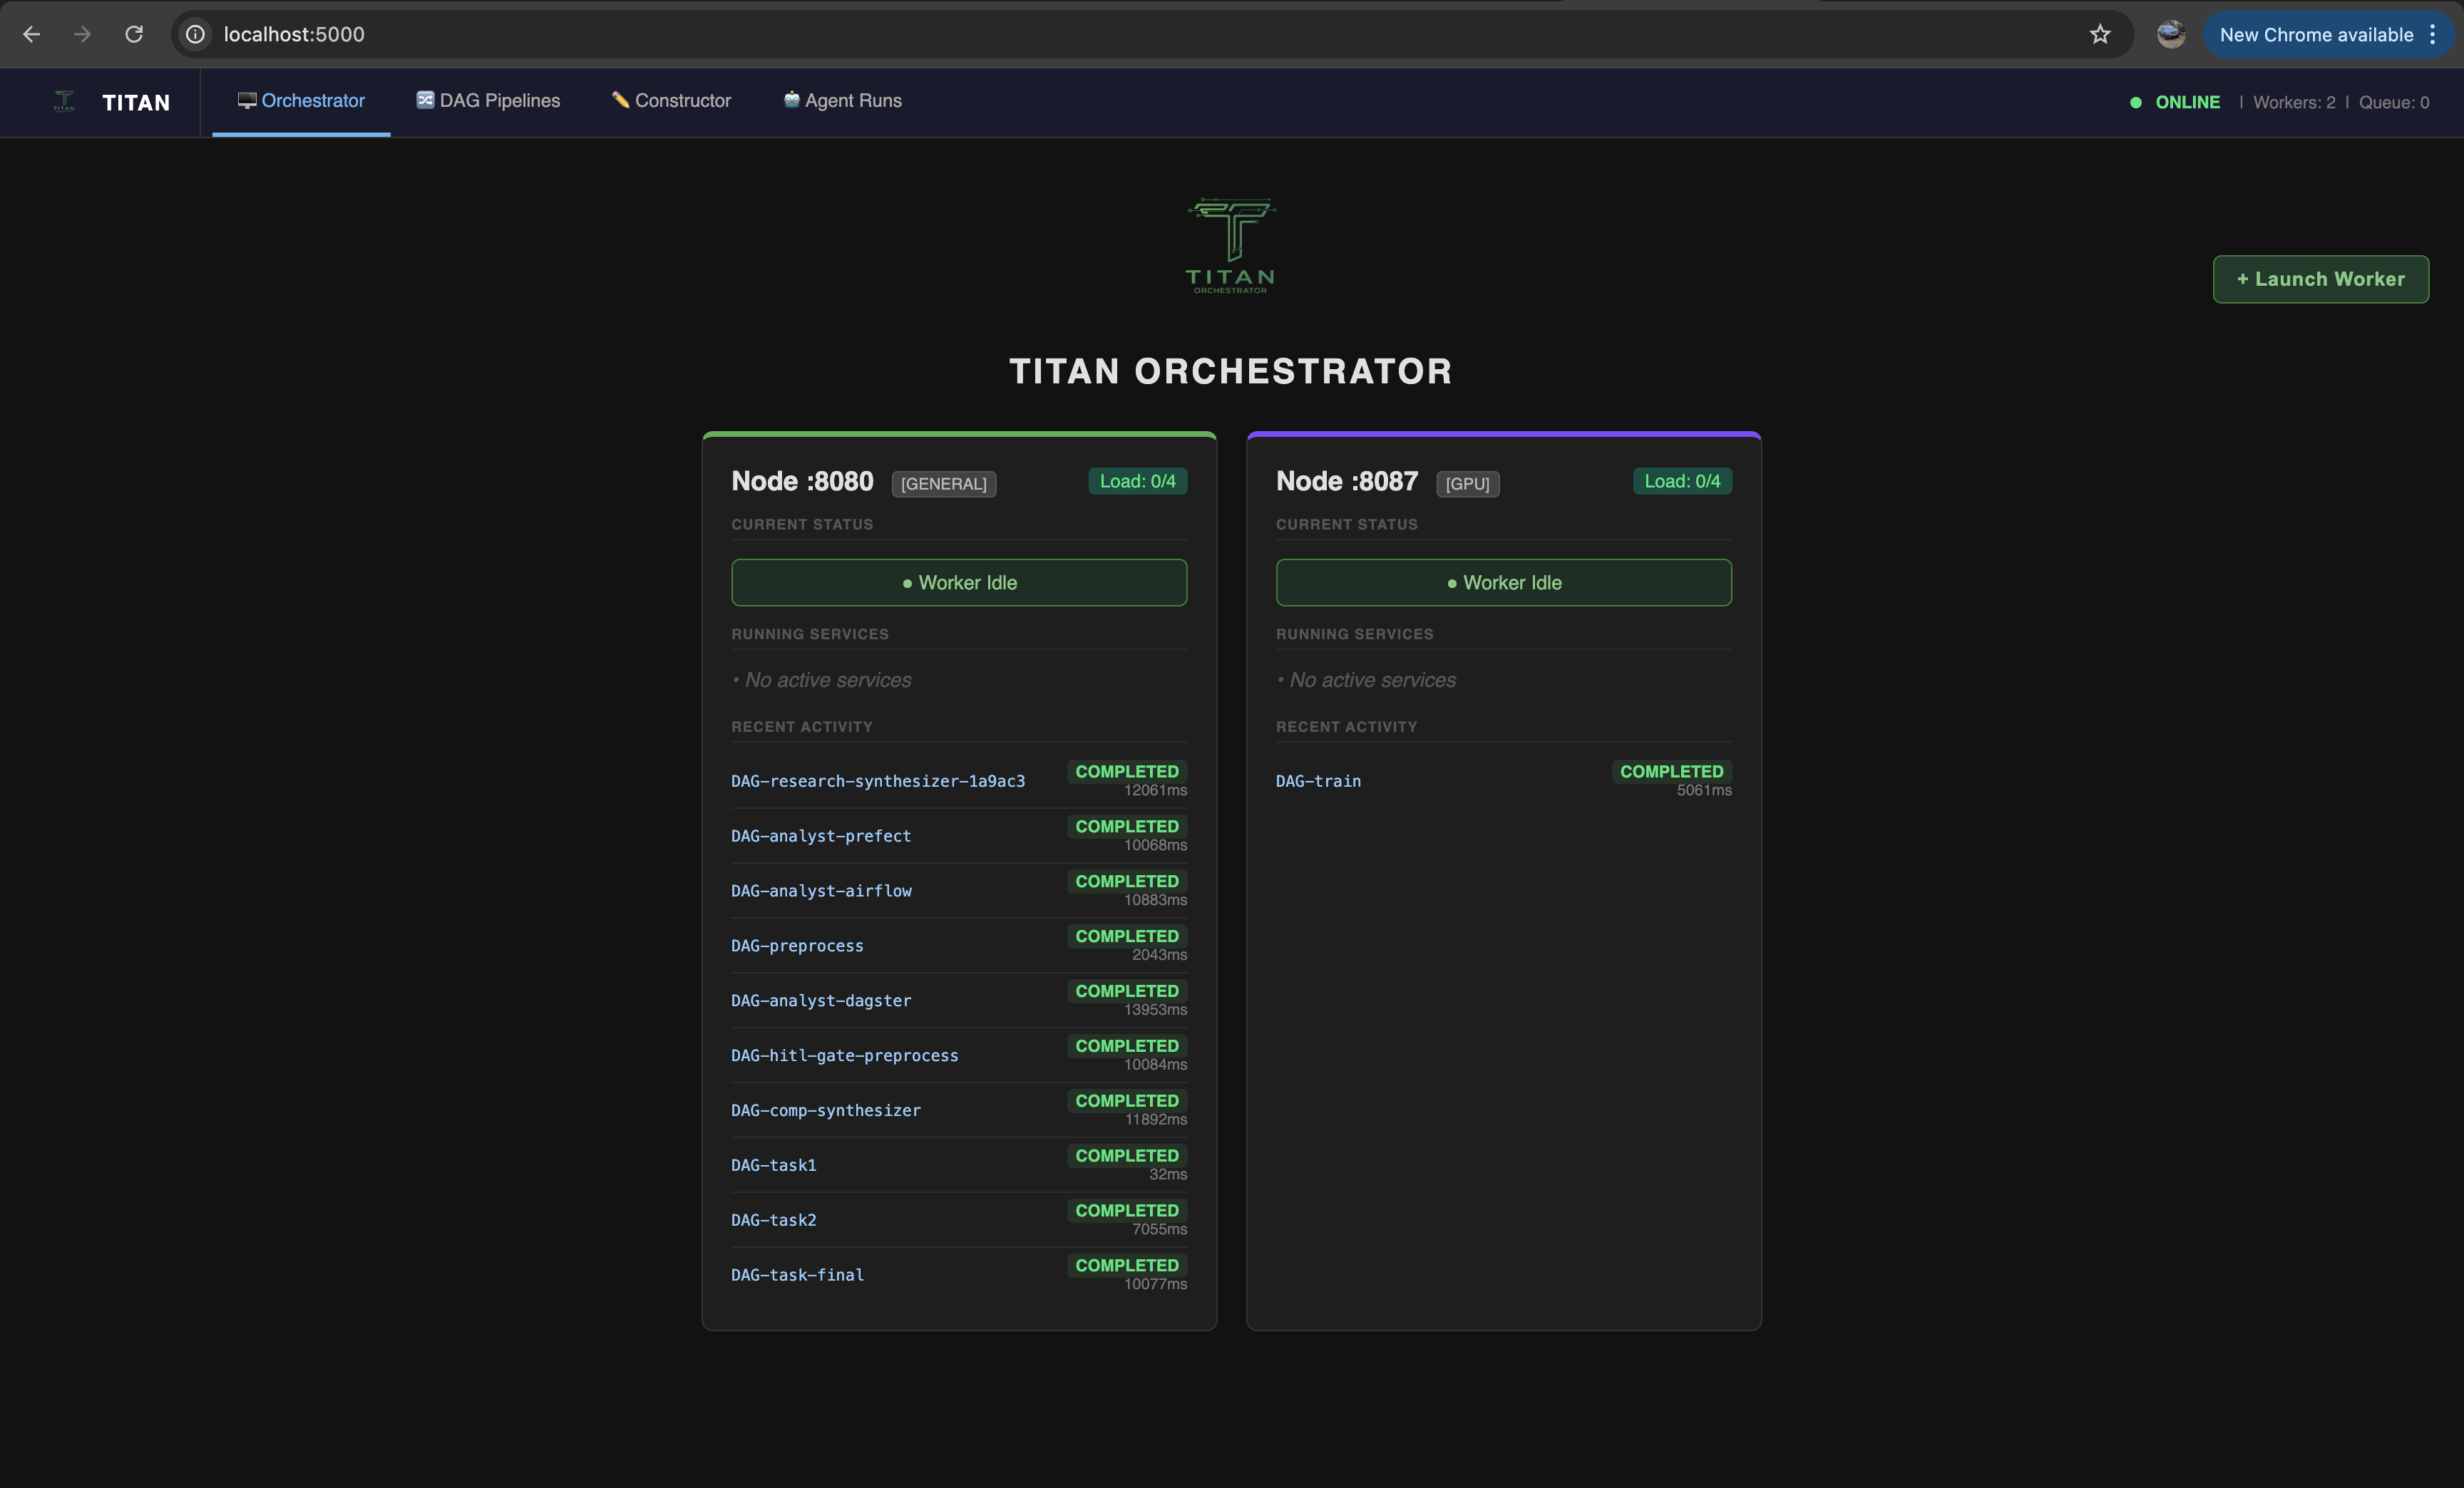Switch to the DAG Pipelines tab
Screen dimensions: 2464x1488
point(488,101)
